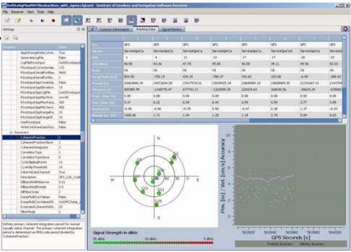
Task: Select the Tracking Data tab
Action: click(145, 29)
